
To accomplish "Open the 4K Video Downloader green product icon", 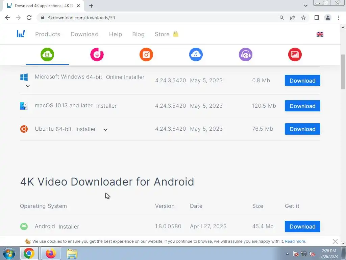I will point(47,55).
